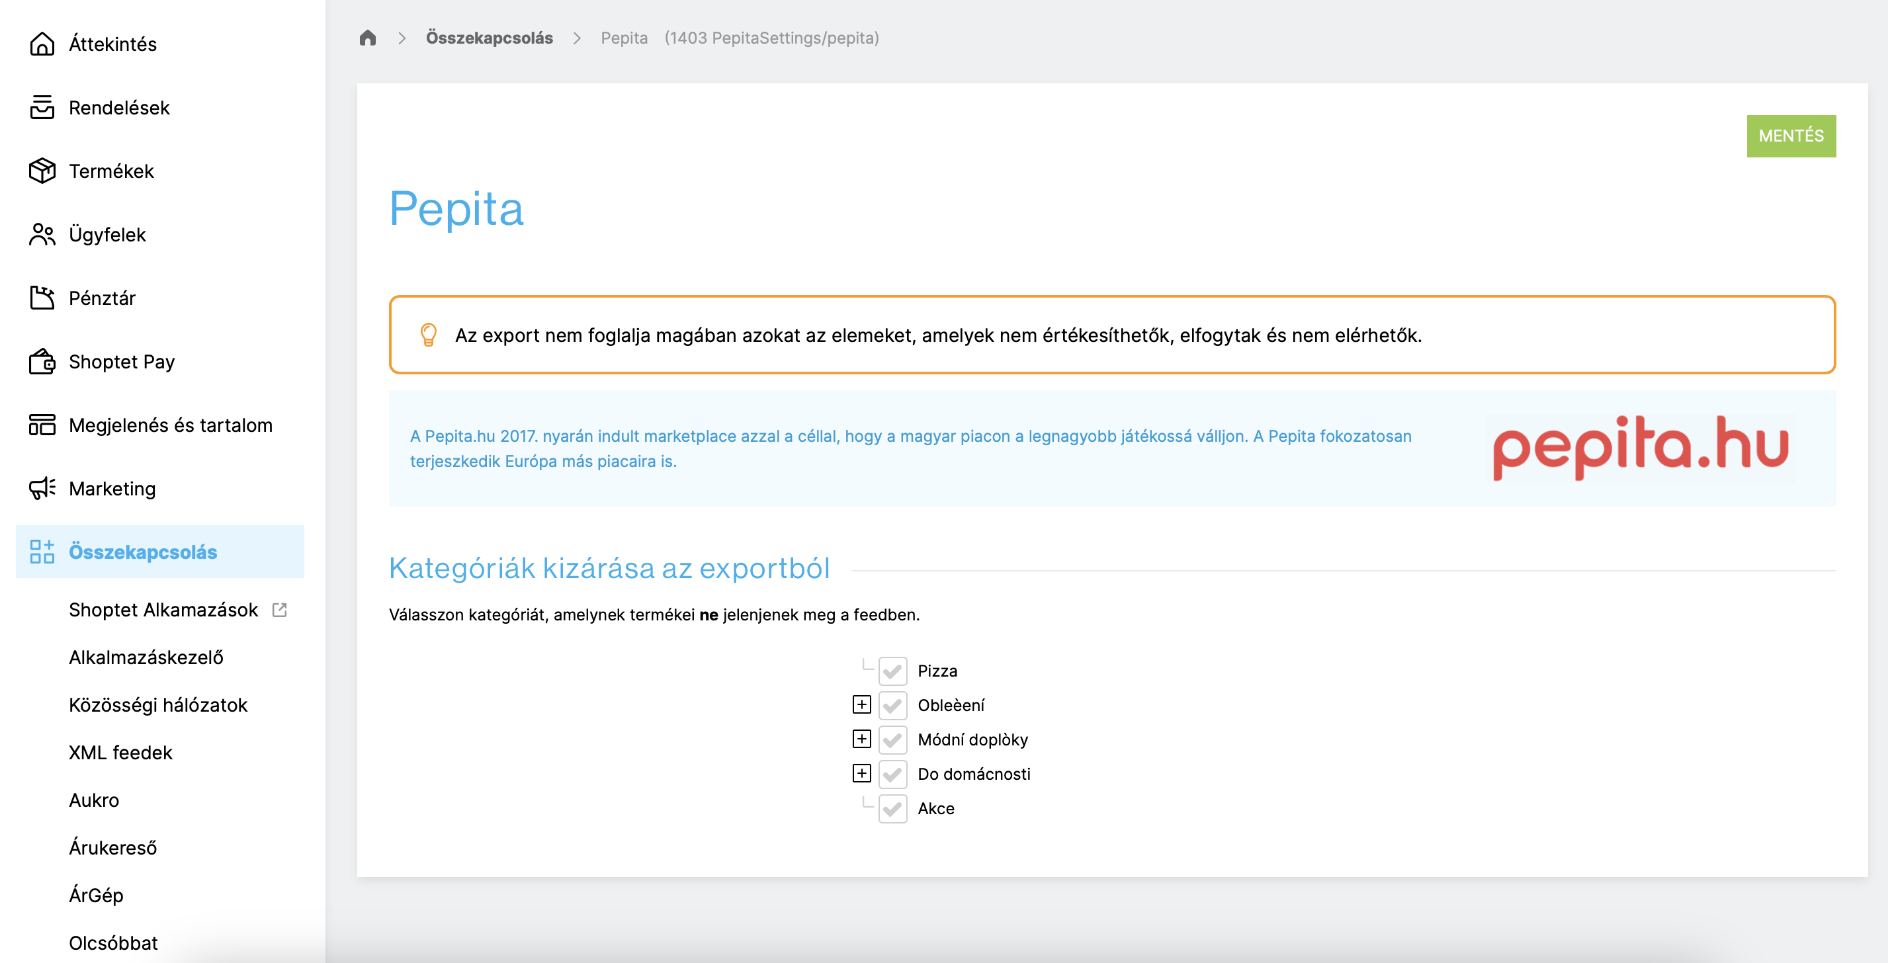The height and width of the screenshot is (963, 1888).
Task: Open Alkalmazáskezelő submenu item
Action: pos(146,657)
